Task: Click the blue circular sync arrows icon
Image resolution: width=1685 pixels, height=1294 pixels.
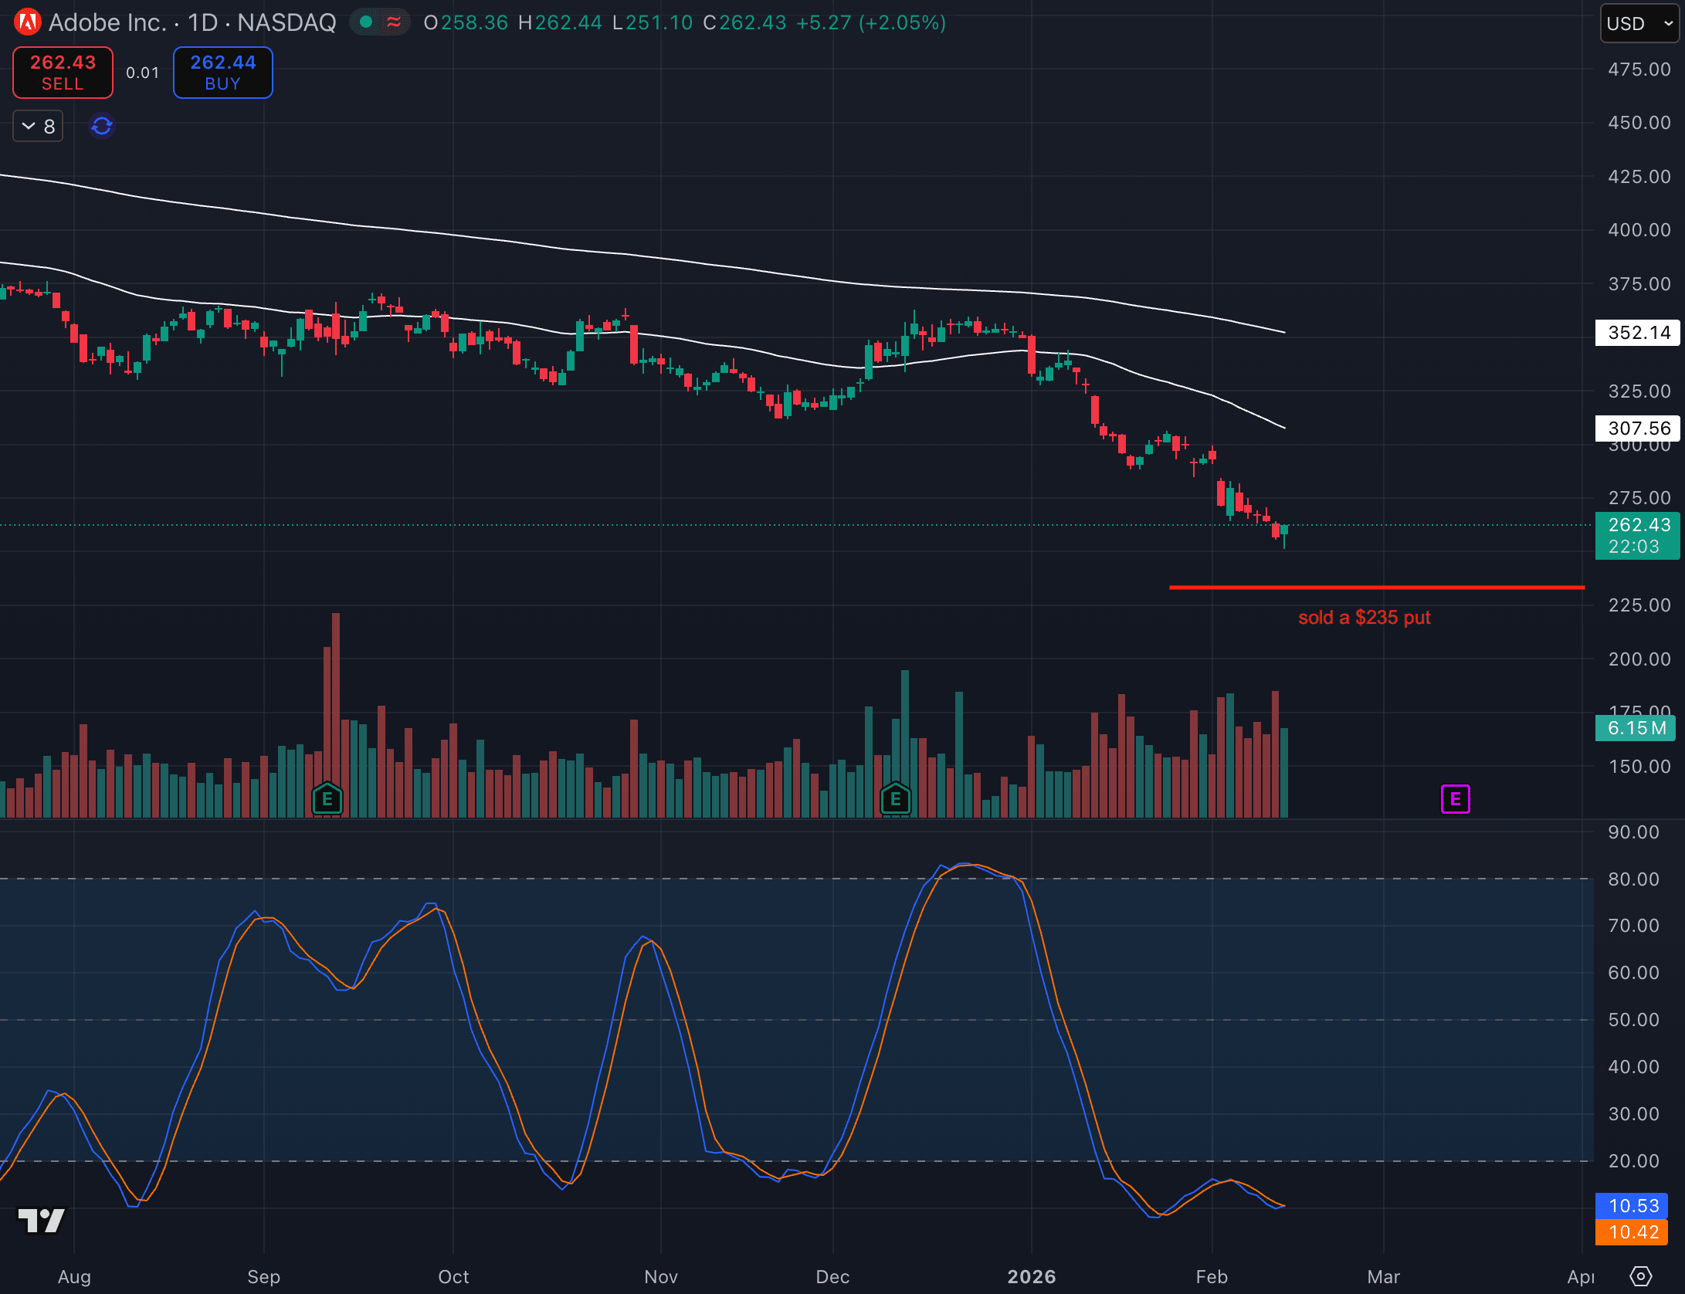Action: 102,125
